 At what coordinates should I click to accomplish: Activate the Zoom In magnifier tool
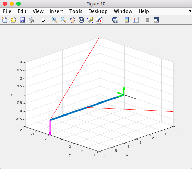tap(55, 20)
